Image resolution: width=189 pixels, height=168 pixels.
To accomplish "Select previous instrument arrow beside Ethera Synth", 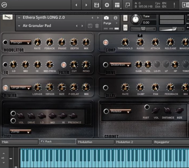I will pos(92,18).
